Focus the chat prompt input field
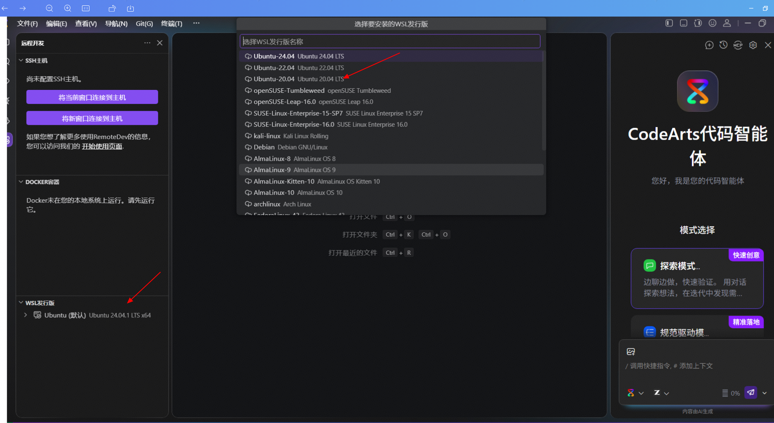 coord(696,366)
